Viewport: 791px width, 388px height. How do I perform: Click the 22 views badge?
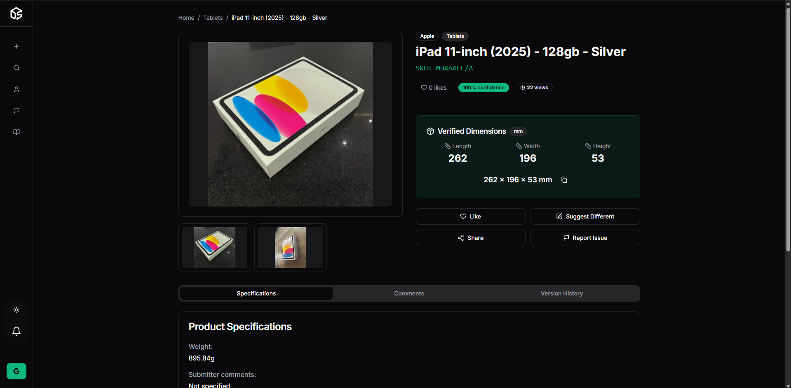tap(534, 88)
